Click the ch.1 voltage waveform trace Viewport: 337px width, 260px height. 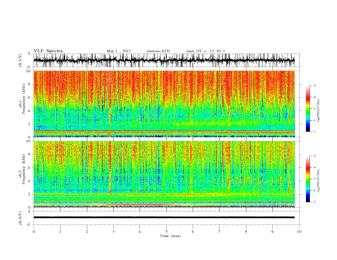pos(164,60)
